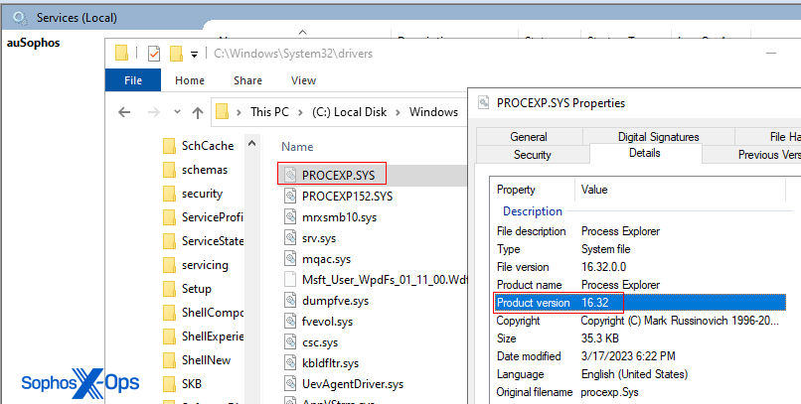The height and width of the screenshot is (404, 801).
Task: Open the recent locations dropdown chevron
Action: (177, 112)
